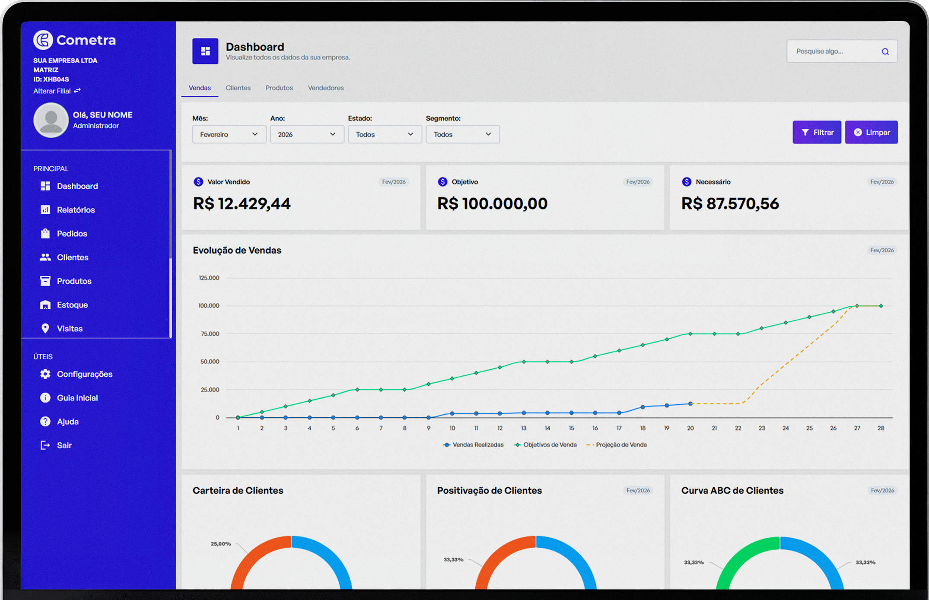Toggle Objetivos de Venda legend series
The width and height of the screenshot is (929, 600).
pos(545,445)
